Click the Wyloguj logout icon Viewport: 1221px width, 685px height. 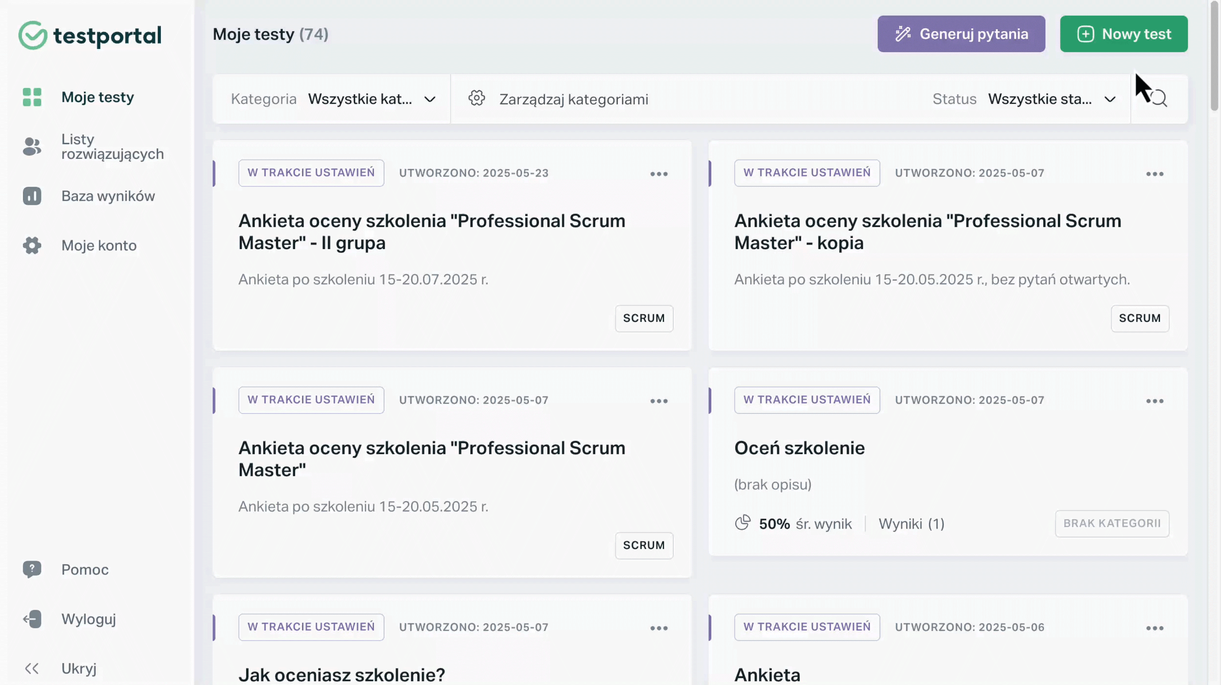tap(32, 619)
